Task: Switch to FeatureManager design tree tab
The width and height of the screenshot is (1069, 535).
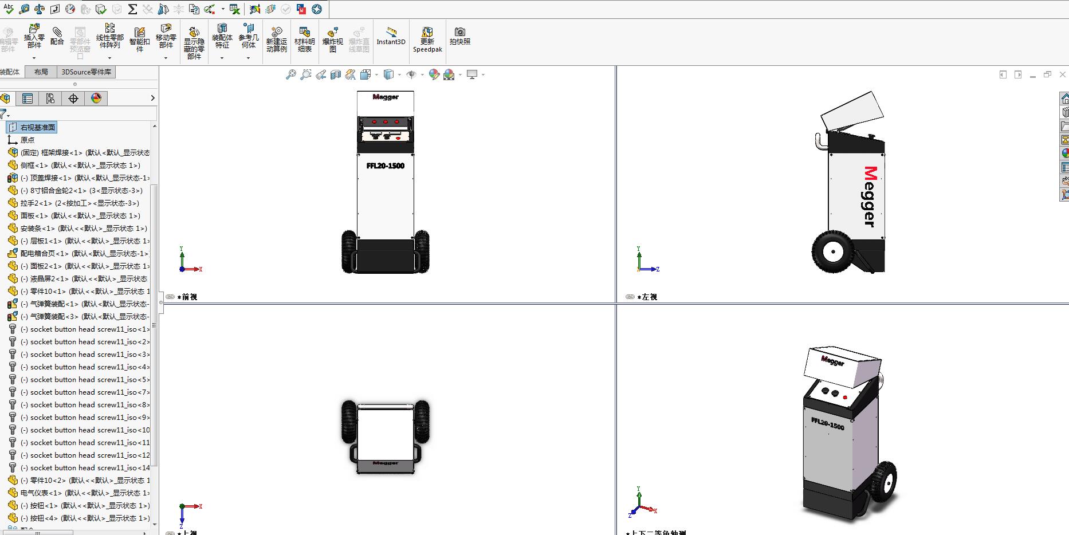Action: [6, 99]
